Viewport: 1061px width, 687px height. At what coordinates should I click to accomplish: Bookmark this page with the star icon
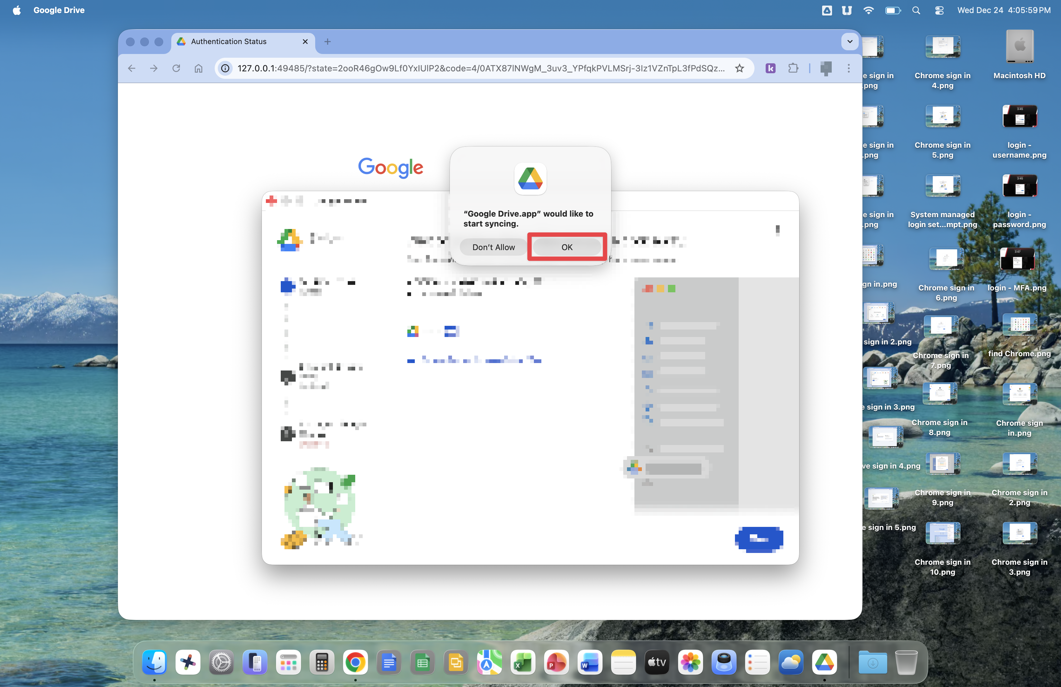coord(740,68)
